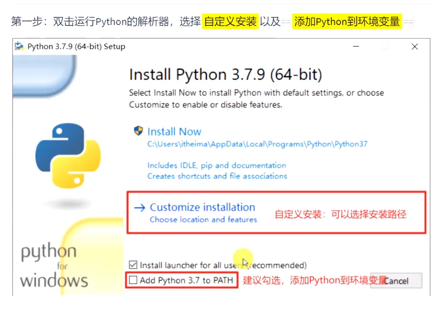
Task: Click the 'python for windows' logo text
Action: [x=53, y=265]
